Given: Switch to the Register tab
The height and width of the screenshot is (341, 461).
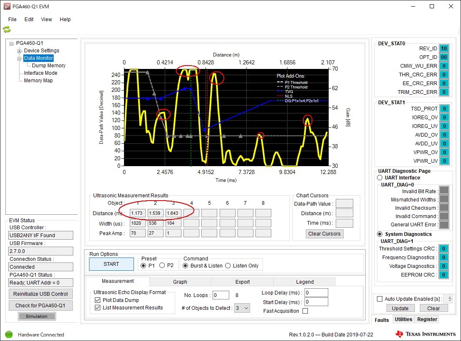Looking at the screenshot, I should [x=427, y=319].
